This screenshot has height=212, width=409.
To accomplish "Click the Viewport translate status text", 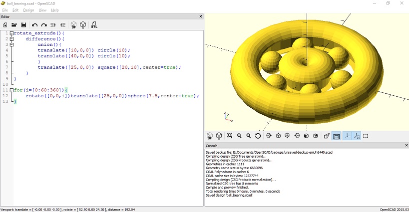I will point(67,210).
